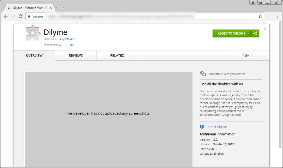Screen dimensions: 283x168
Task: Click the Compatible with your device icon
Action: 203,74
